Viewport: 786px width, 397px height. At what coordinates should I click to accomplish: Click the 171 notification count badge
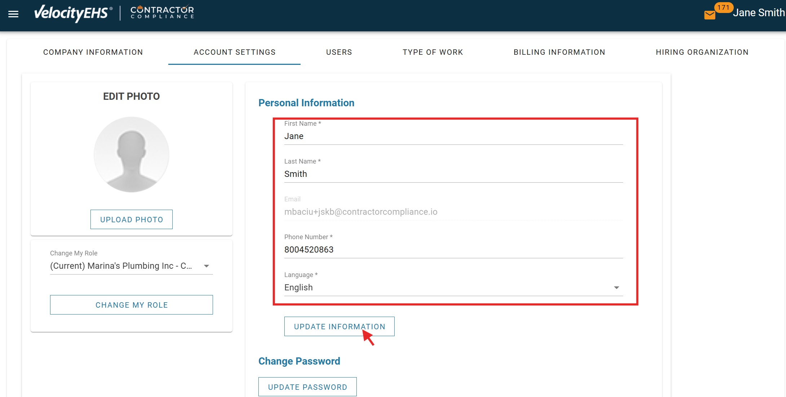tap(723, 8)
